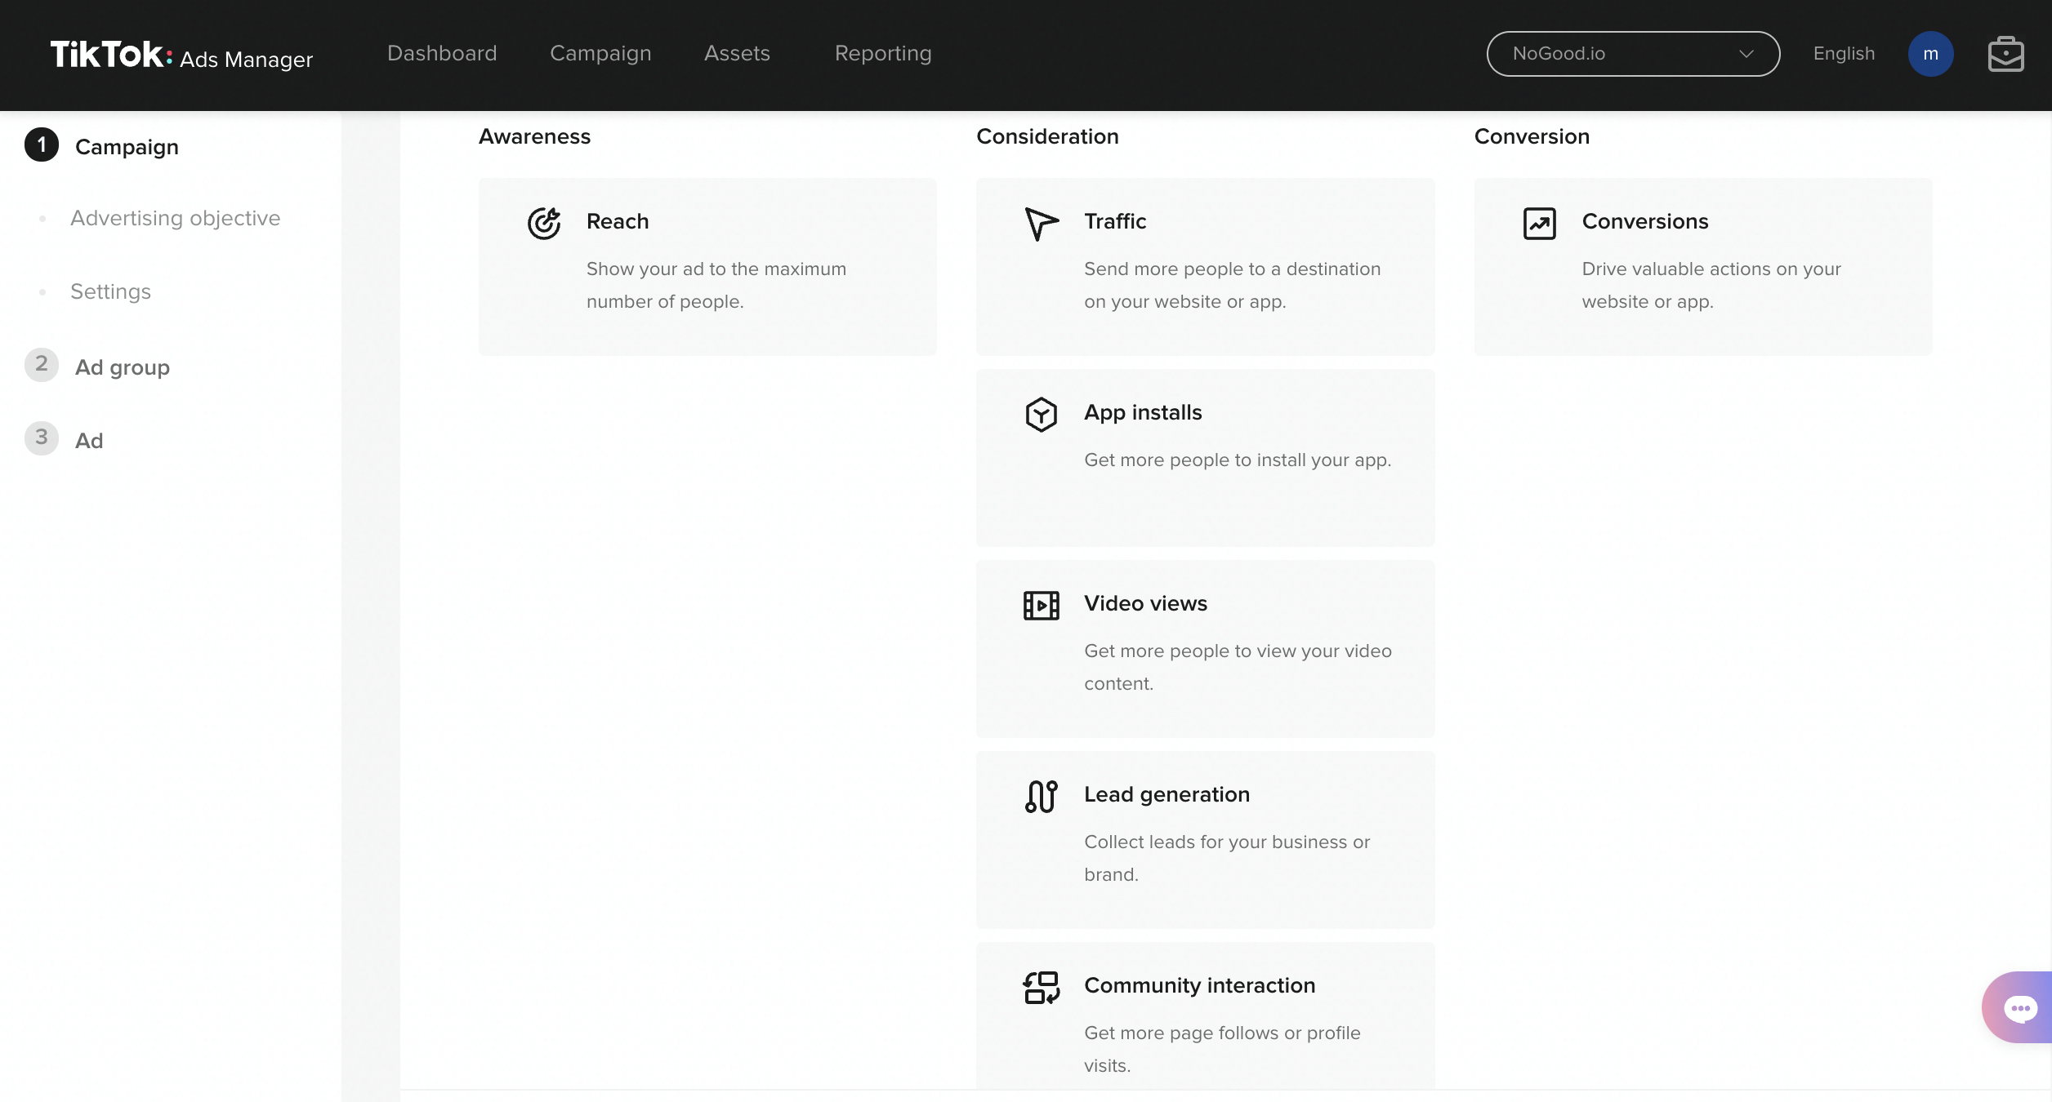
Task: Click the Community interaction icon
Action: (1042, 987)
